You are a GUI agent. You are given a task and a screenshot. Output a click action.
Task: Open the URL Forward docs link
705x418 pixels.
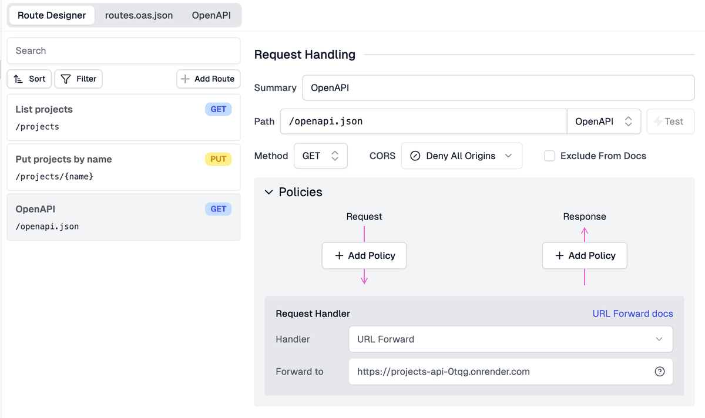coord(632,313)
